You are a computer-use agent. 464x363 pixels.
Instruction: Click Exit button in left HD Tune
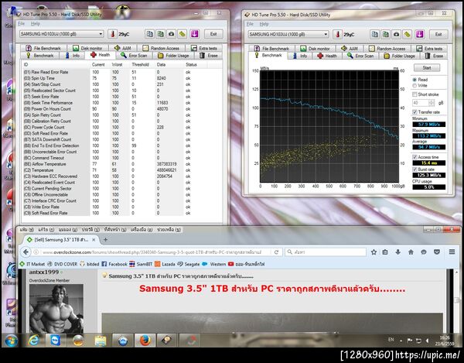(213, 34)
